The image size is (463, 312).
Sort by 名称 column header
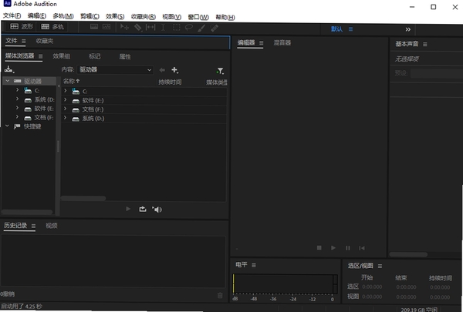tap(71, 81)
